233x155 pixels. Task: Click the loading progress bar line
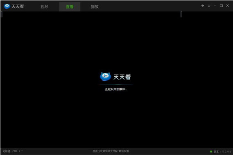pyautogui.click(x=116, y=85)
